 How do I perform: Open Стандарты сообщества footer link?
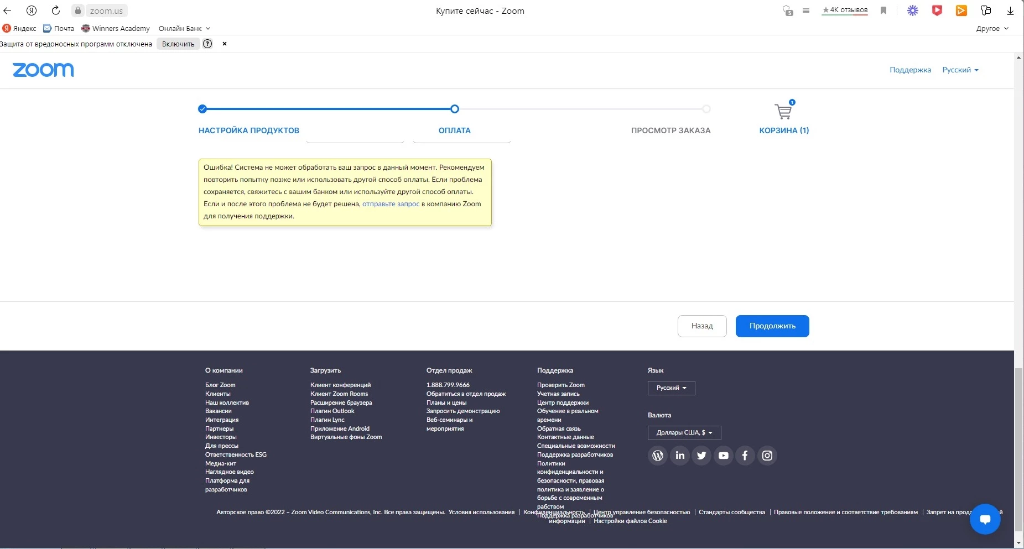coord(732,512)
